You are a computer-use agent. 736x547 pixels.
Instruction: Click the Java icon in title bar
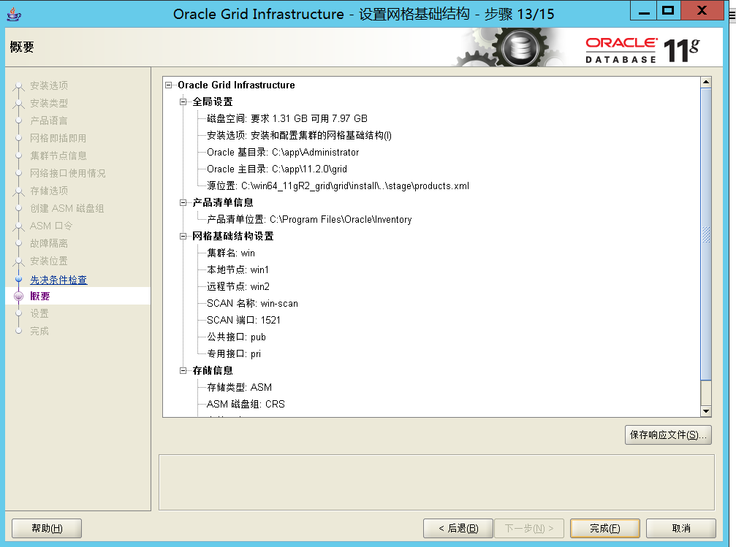14,14
